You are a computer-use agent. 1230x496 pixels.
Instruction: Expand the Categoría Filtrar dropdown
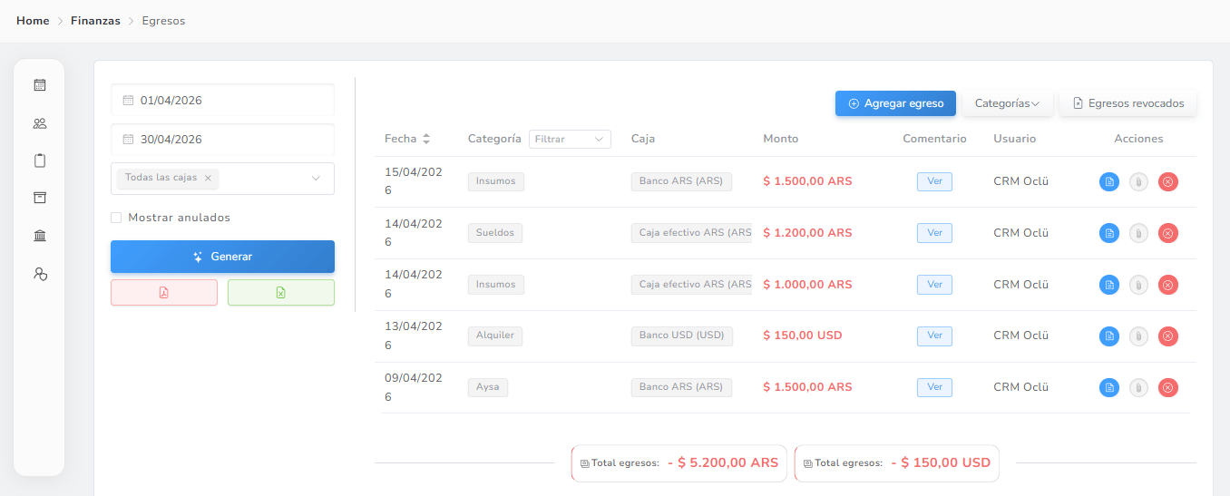pos(570,140)
